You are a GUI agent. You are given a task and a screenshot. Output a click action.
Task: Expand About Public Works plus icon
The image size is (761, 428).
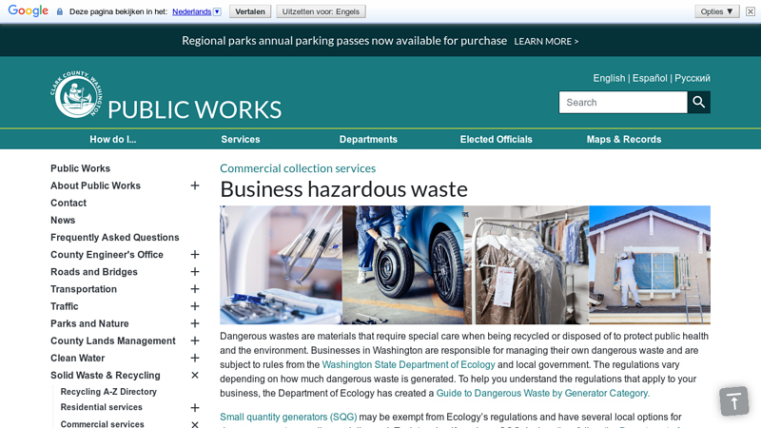[195, 185]
